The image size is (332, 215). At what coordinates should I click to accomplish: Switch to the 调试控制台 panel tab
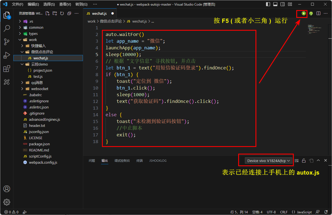click(122, 161)
